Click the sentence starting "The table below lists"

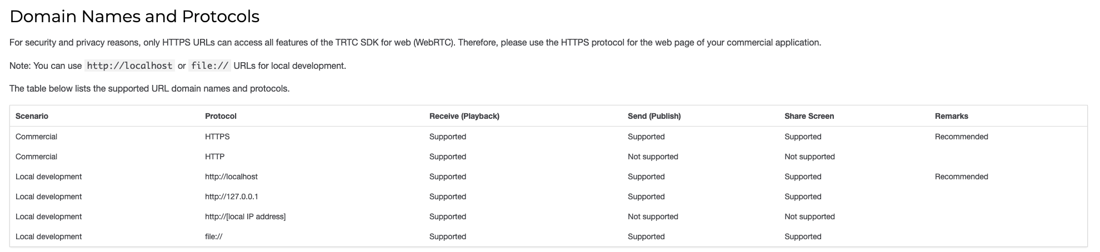pyautogui.click(x=149, y=88)
